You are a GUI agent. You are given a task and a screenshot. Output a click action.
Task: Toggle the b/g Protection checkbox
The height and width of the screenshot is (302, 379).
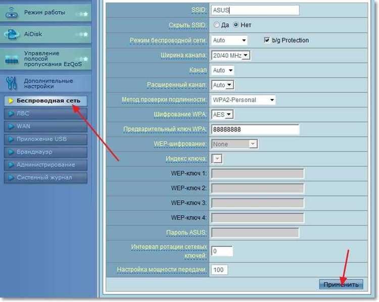click(267, 40)
